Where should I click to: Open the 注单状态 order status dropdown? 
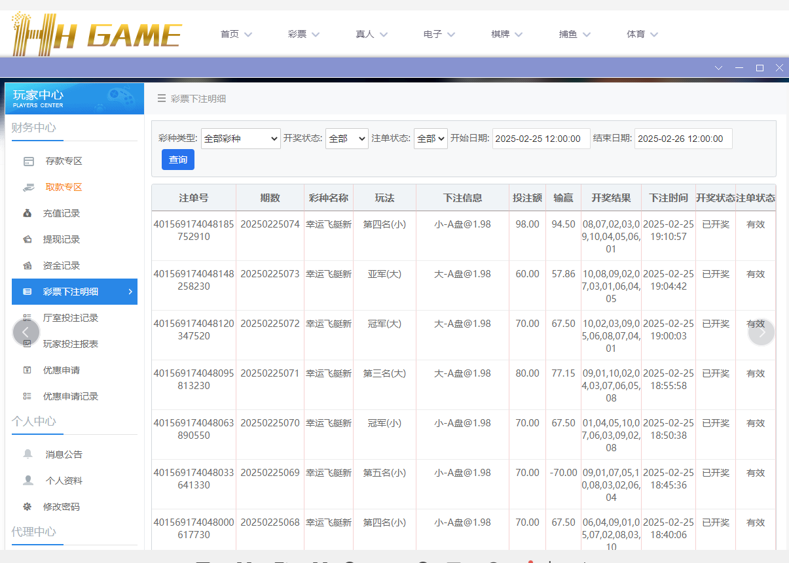(430, 138)
